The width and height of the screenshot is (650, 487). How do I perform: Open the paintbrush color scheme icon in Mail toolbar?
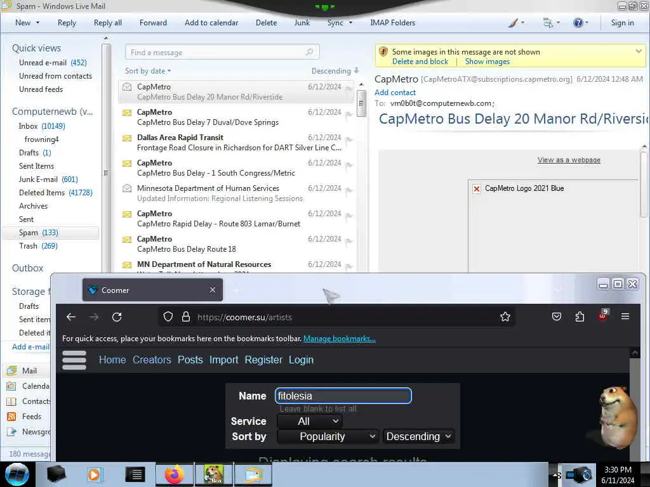(513, 23)
